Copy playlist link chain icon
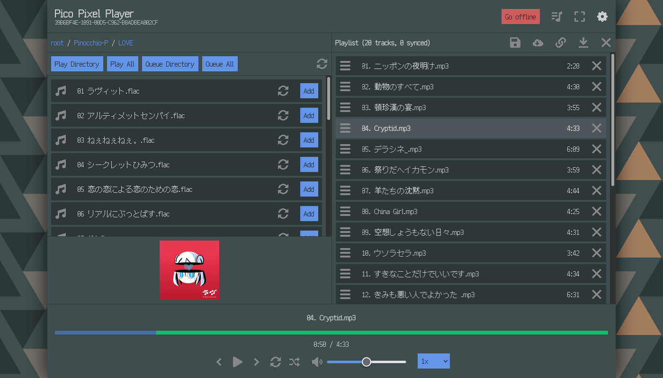 coord(561,43)
